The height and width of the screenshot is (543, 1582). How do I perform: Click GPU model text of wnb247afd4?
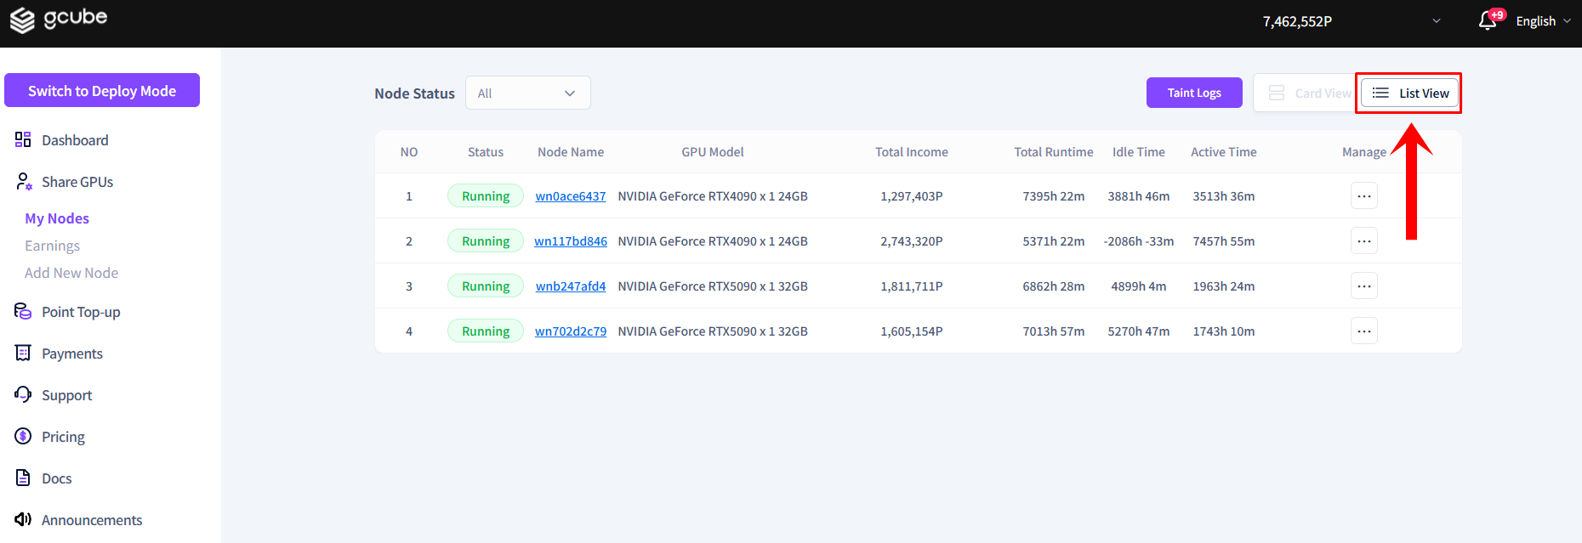[x=713, y=286]
